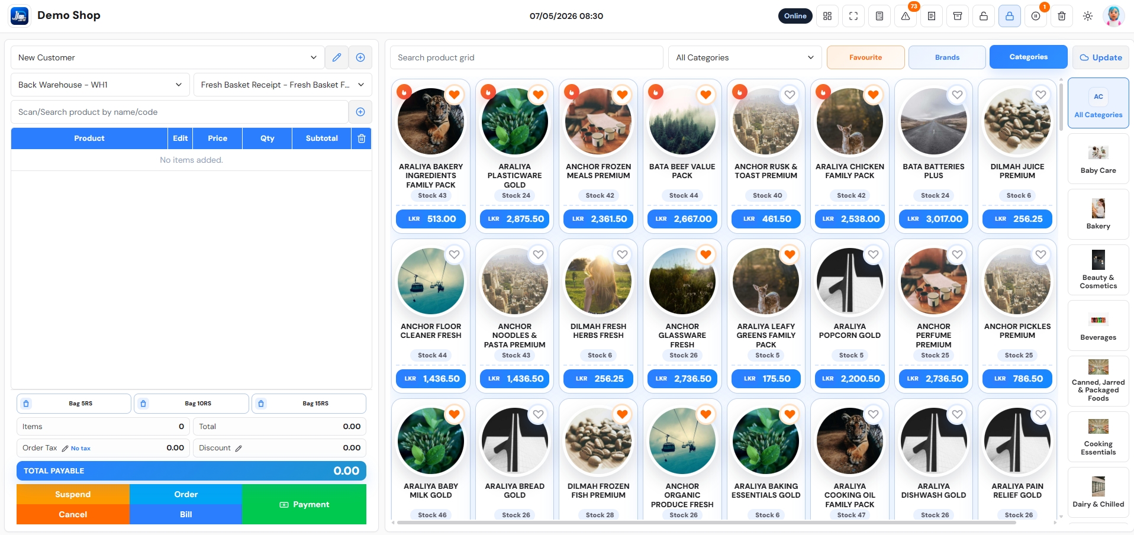Add Dilmah Fresh Herbs Fresh product thumbnail
The width and height of the screenshot is (1134, 535).
point(598,281)
